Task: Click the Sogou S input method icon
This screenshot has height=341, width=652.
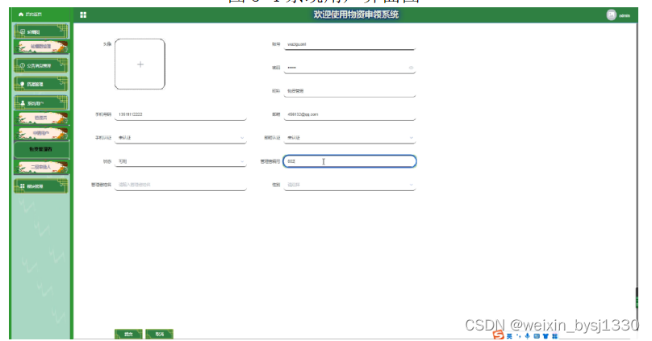Action: pos(498,335)
